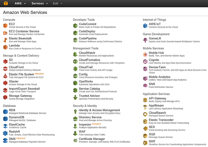Open the CodeCommit link
208x147 pixels.
(x=88, y=24)
